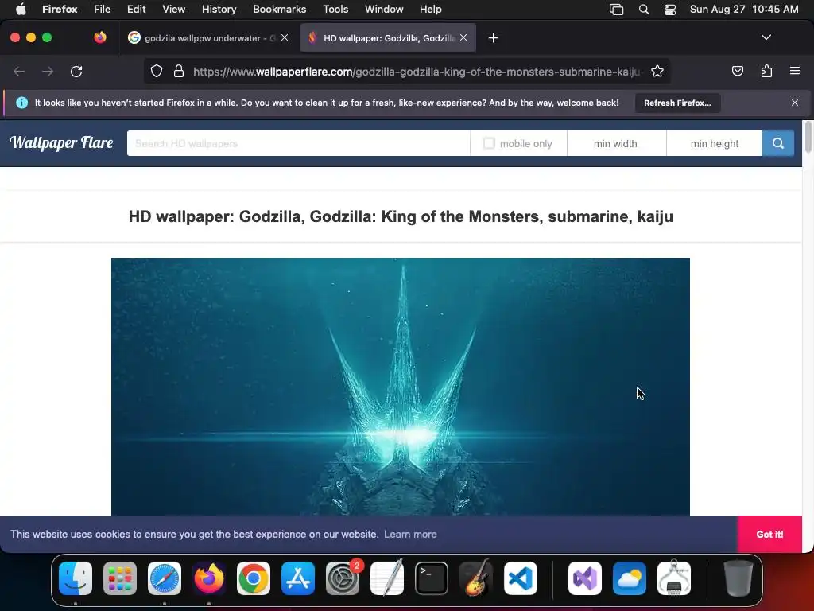
Task: Open purple Visual Studio from dock
Action: (x=585, y=578)
